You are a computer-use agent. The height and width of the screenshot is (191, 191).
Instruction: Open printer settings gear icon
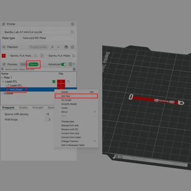(73, 24)
